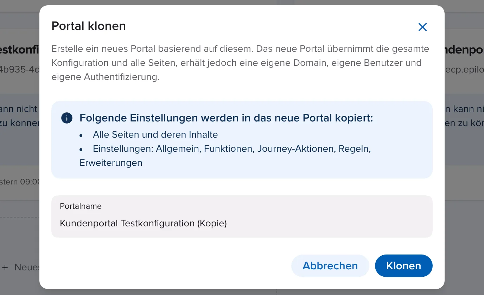This screenshot has height=295, width=484.
Task: Click the bullet text starting with 'Einstellungen: Allgemein'
Action: [x=225, y=156]
